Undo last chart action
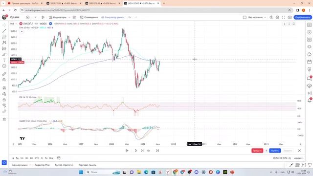 (x=130, y=18)
